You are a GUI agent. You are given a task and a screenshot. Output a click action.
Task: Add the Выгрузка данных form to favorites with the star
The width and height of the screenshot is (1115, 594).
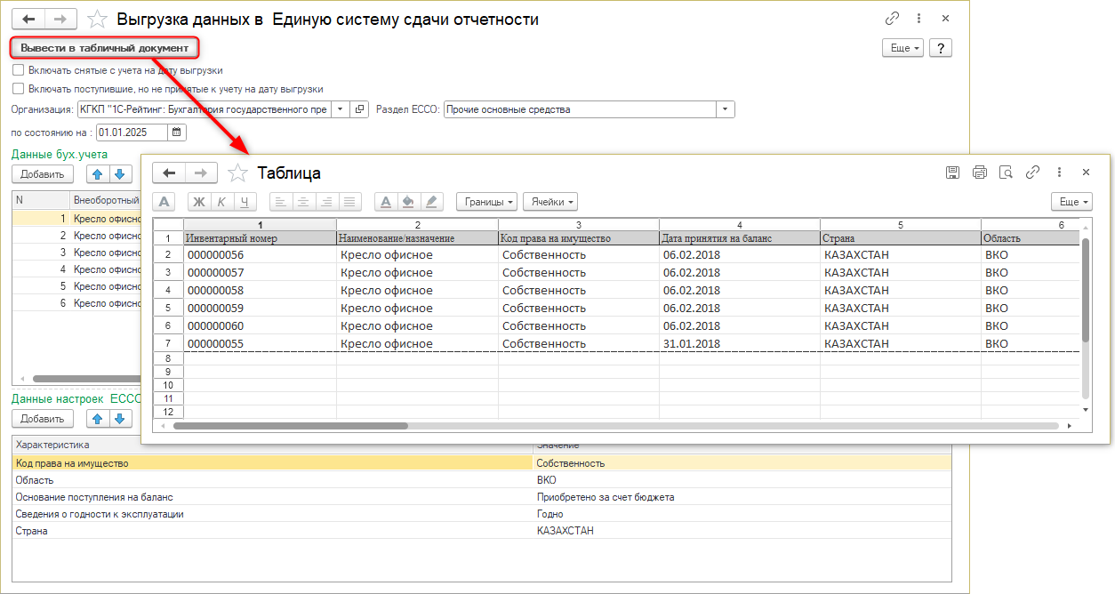point(98,19)
